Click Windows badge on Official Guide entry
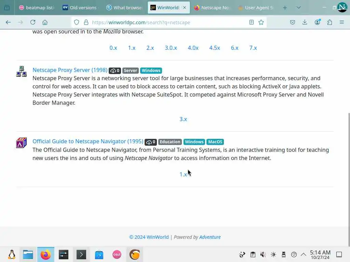 coord(194,142)
